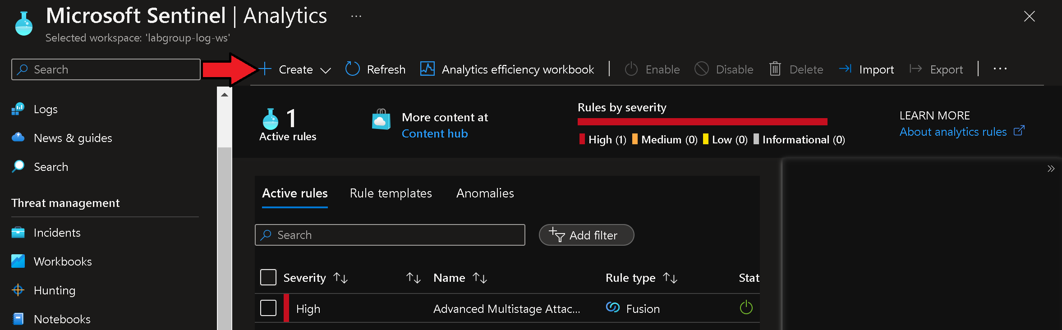Check the Advanced Multistage Attack rule checkbox

click(268, 308)
